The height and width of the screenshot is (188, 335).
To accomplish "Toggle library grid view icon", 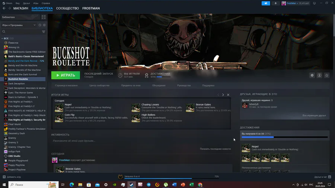I will pos(44,17).
